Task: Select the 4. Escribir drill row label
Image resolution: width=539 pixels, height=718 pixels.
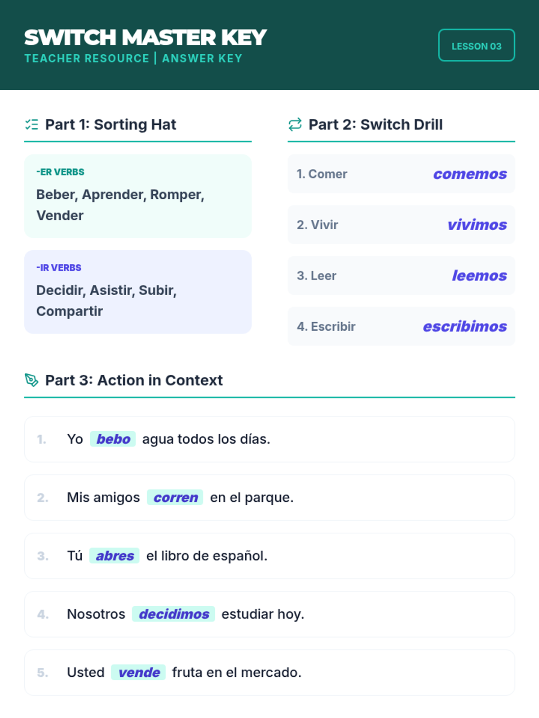Action: [326, 326]
